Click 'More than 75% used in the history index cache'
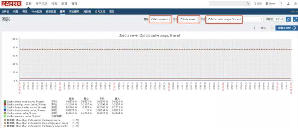 [x=42, y=126]
